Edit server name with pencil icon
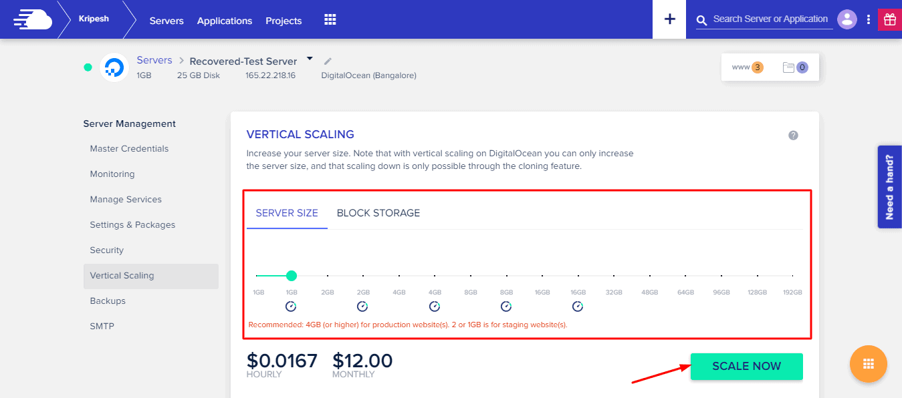Viewport: 902px width, 398px height. coord(328,61)
